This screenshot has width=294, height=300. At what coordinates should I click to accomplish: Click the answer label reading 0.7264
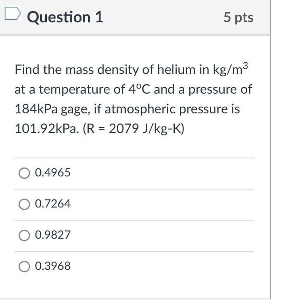(x=53, y=204)
